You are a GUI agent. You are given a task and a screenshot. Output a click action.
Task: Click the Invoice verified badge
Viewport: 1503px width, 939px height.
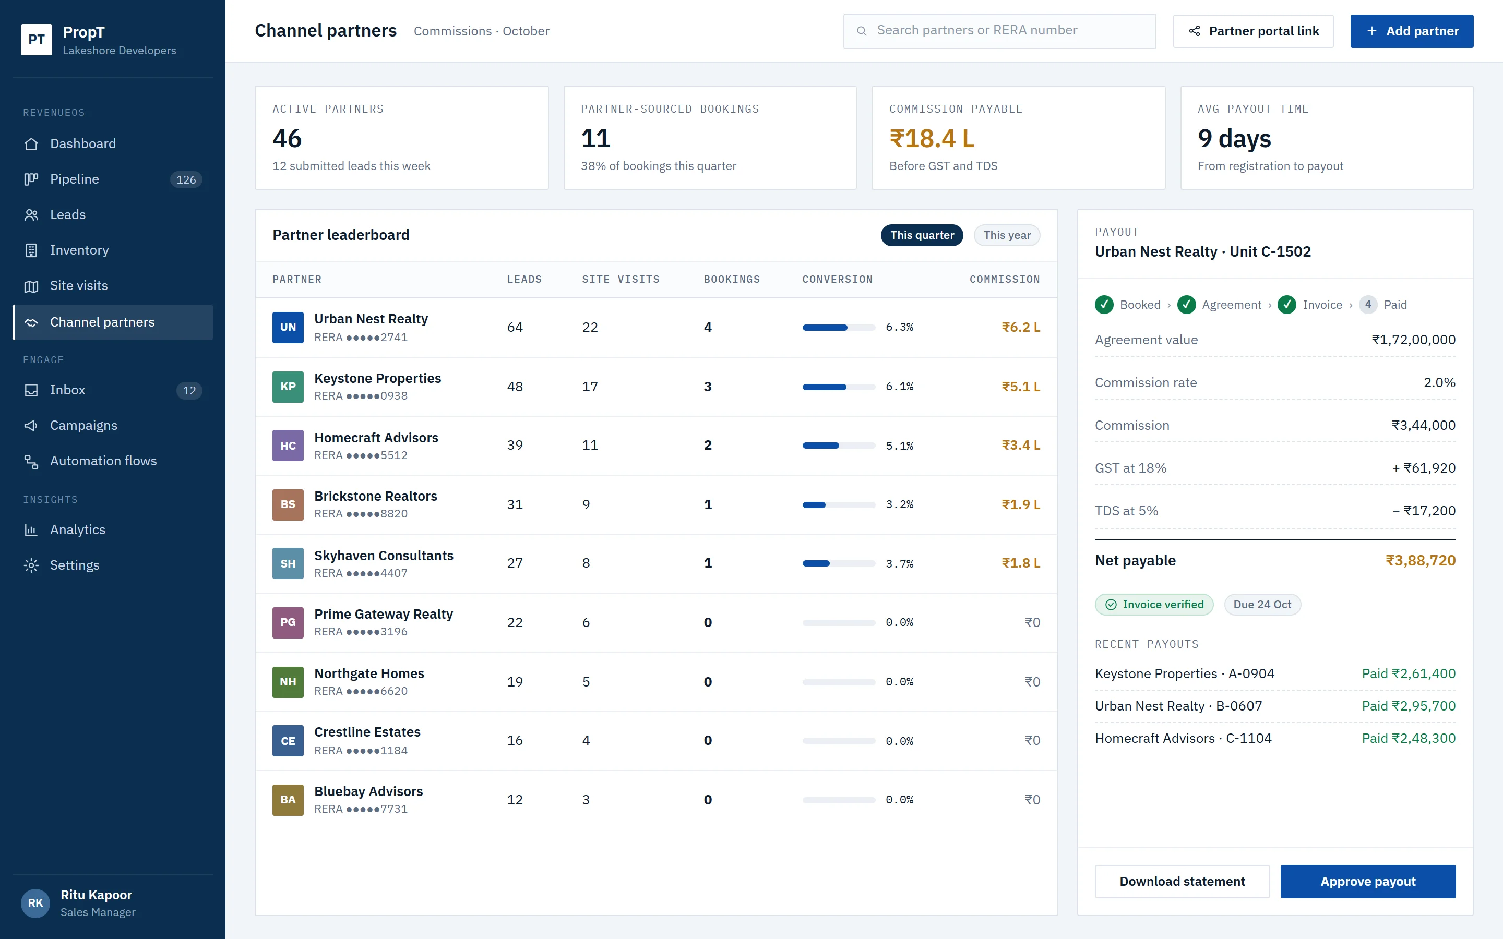(1154, 604)
